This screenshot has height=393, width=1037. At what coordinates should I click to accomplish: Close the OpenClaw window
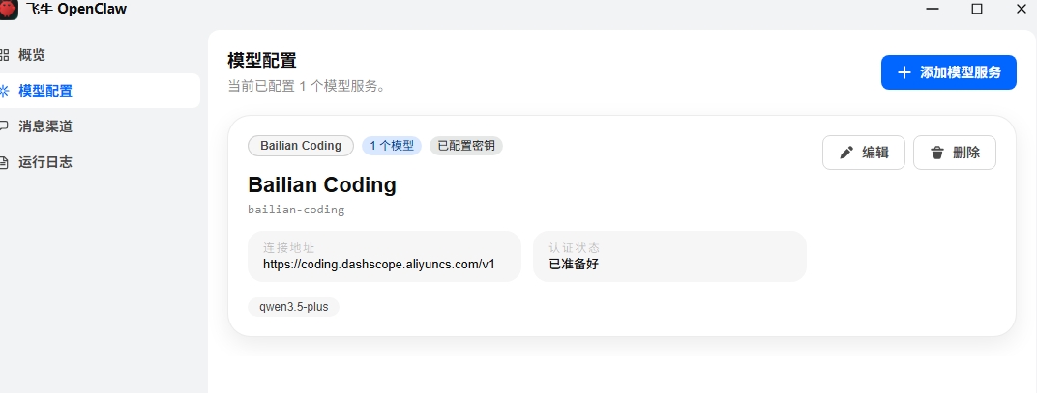click(x=1022, y=9)
